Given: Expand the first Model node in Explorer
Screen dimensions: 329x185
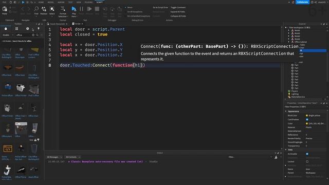Looking at the screenshot, I should click(289, 30).
